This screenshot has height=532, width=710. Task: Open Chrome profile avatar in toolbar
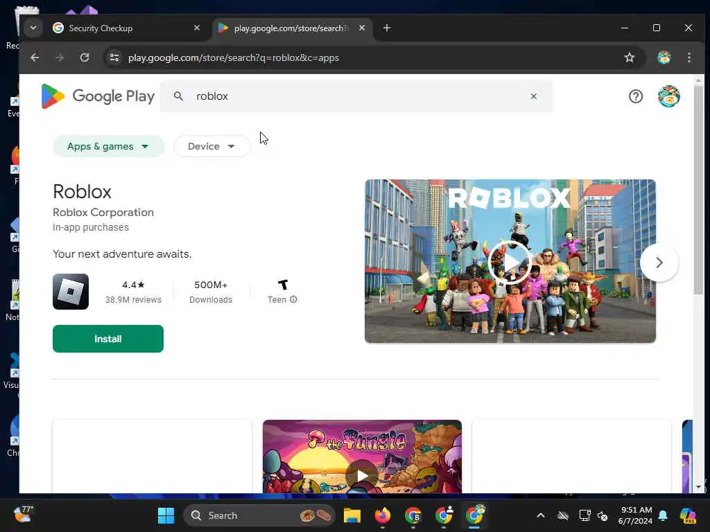(664, 57)
